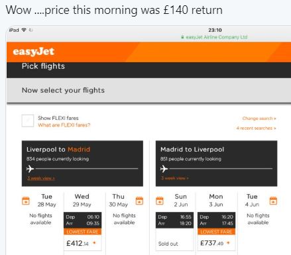Viewport: 291px width, 255px height.
Task: Open 3 week view under Liverpool to Madrid
Action: pos(41,178)
